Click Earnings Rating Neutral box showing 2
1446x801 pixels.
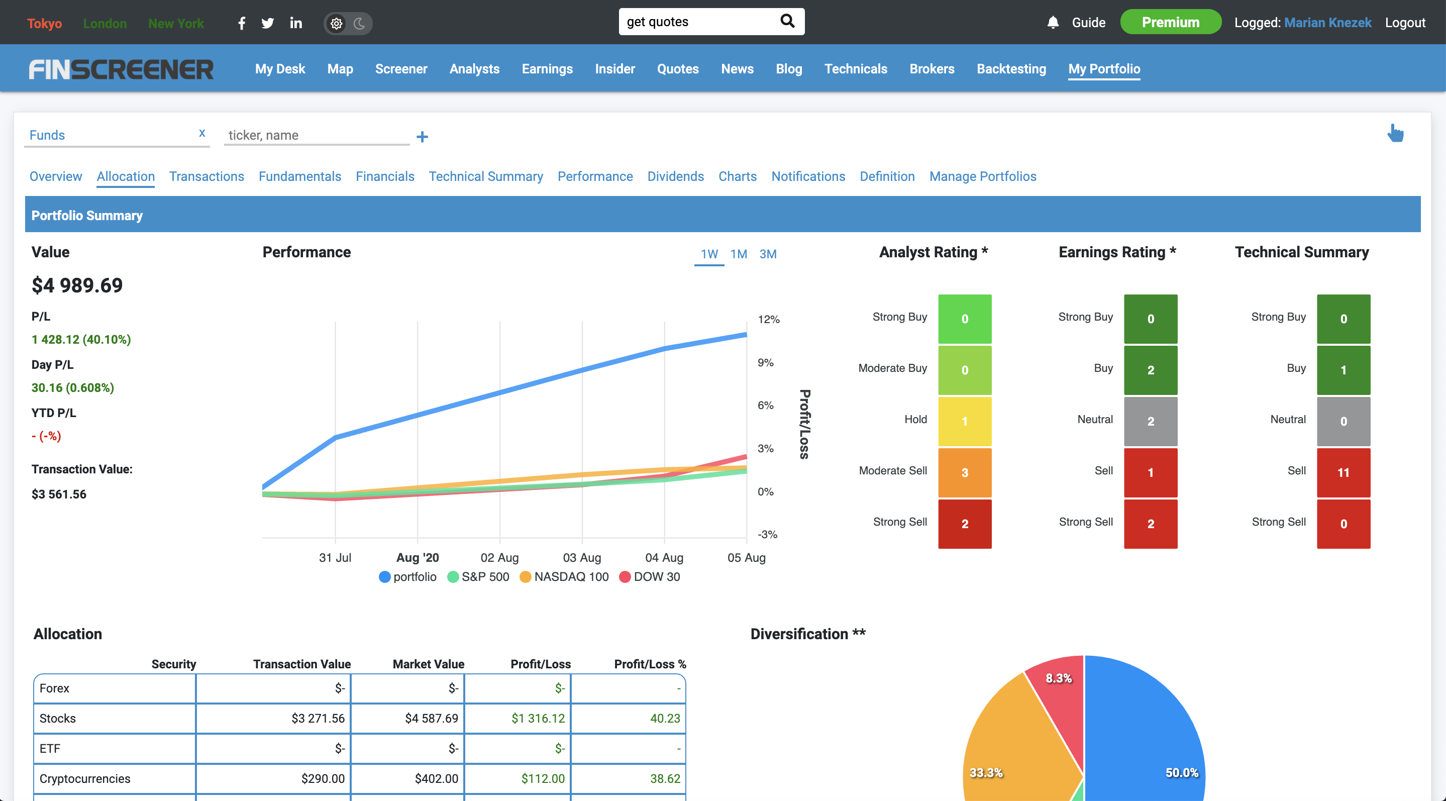pyautogui.click(x=1150, y=421)
